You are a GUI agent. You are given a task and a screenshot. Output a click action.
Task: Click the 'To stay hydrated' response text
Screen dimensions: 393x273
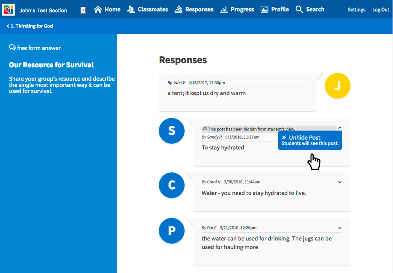pos(223,147)
